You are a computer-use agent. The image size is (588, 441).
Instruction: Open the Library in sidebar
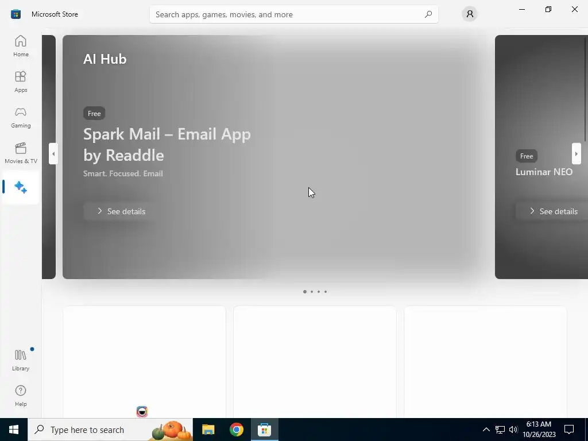tap(21, 360)
